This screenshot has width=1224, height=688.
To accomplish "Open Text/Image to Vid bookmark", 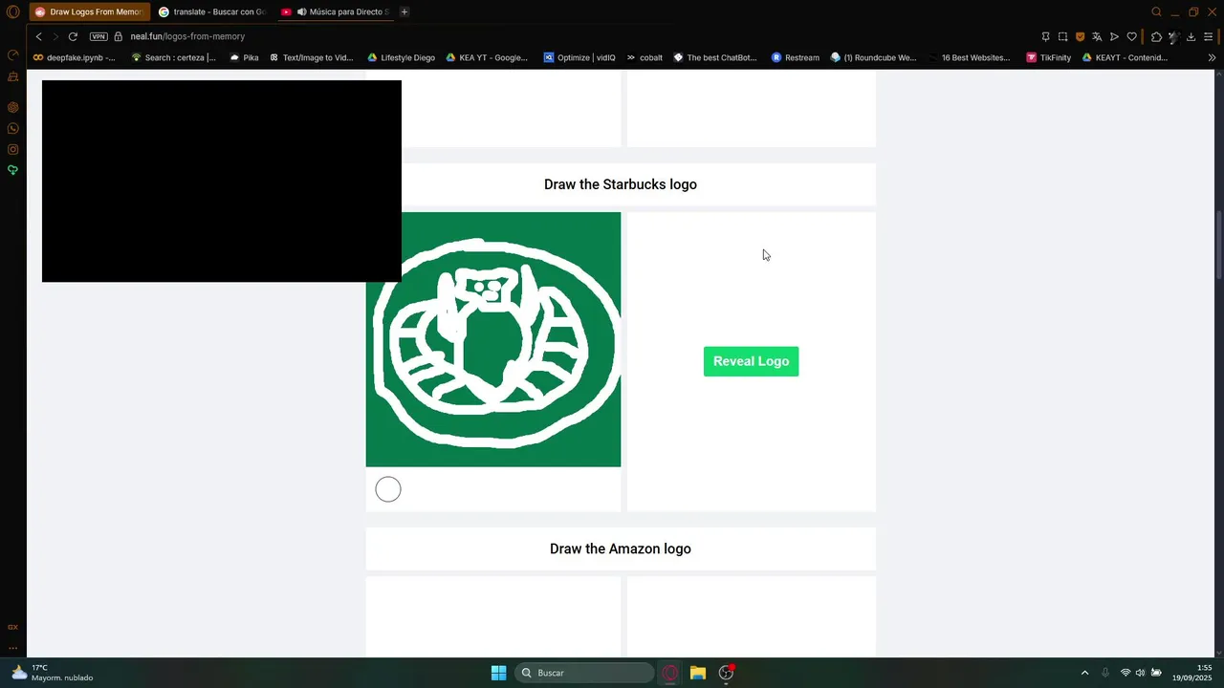I will 312,57.
